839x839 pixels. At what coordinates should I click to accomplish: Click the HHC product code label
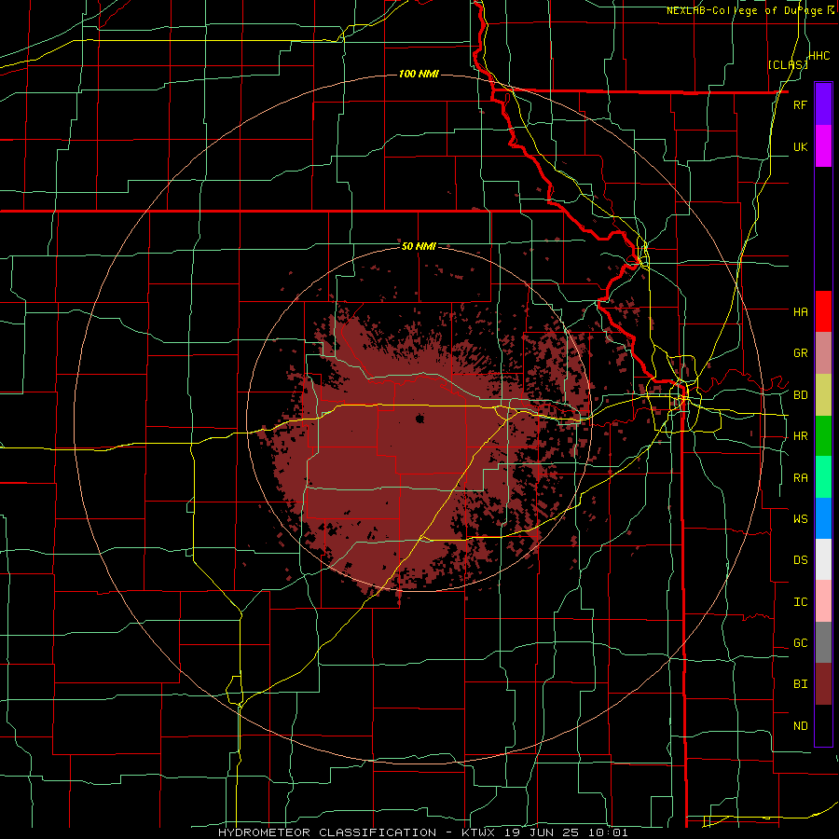[818, 56]
